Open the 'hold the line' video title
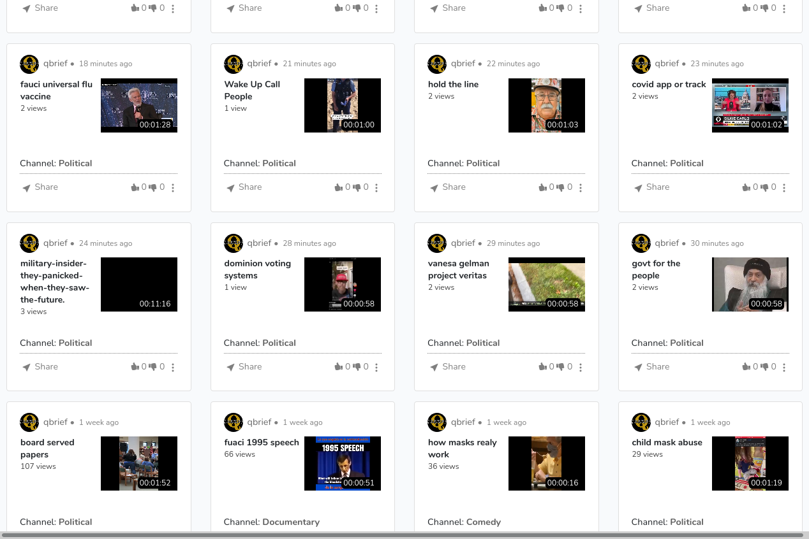809x539 pixels. point(453,84)
